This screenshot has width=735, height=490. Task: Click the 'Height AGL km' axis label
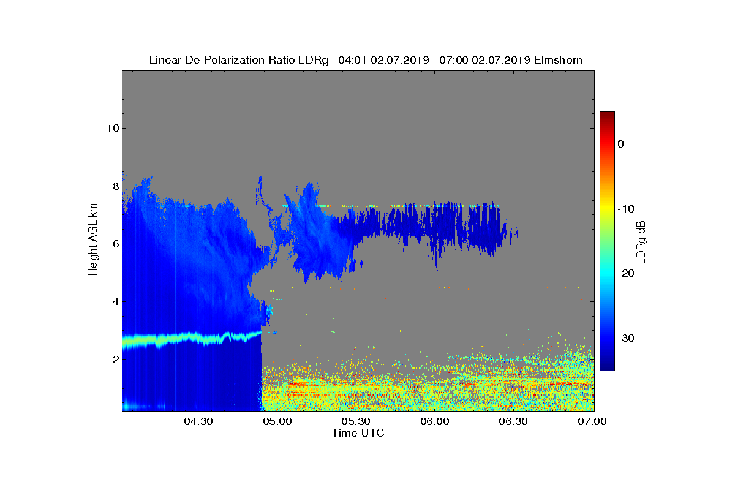(x=93, y=241)
